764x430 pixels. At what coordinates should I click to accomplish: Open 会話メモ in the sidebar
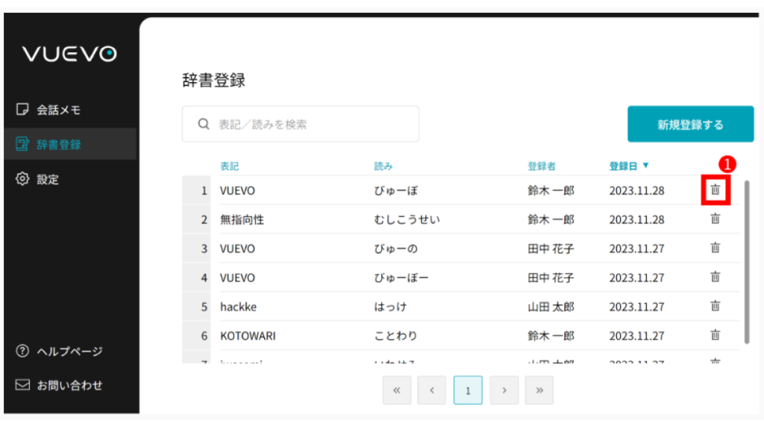58,110
